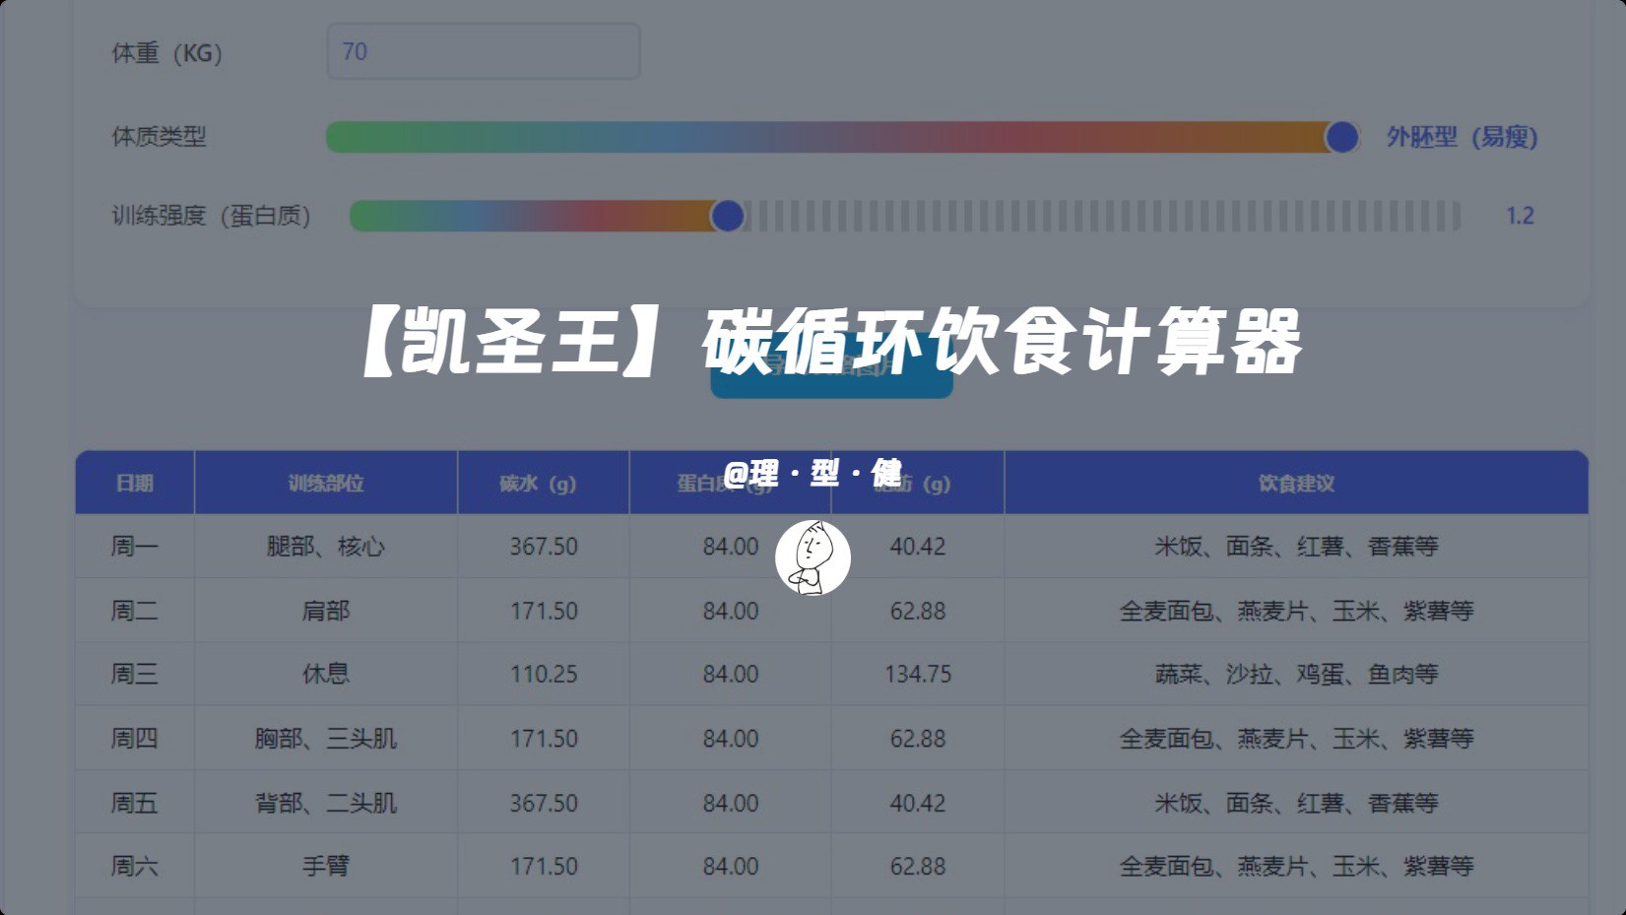
Task: Click 84.00 in the 周六 row
Action: (731, 866)
